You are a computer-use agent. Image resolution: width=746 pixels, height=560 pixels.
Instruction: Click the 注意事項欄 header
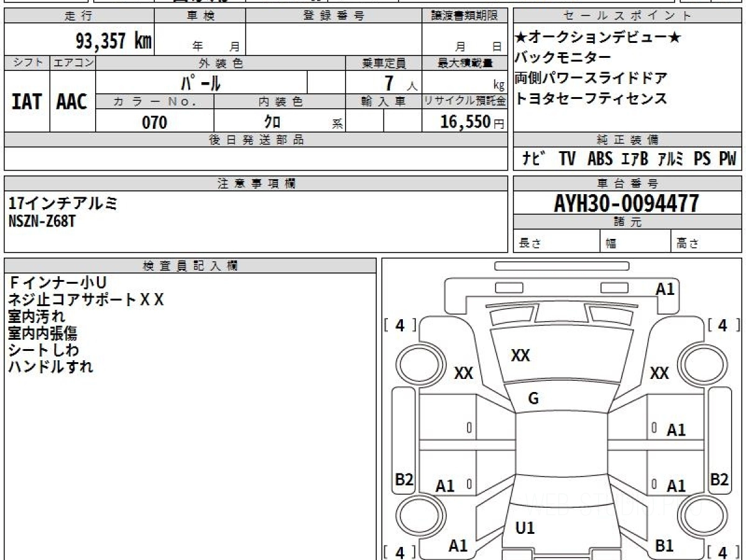click(x=256, y=184)
